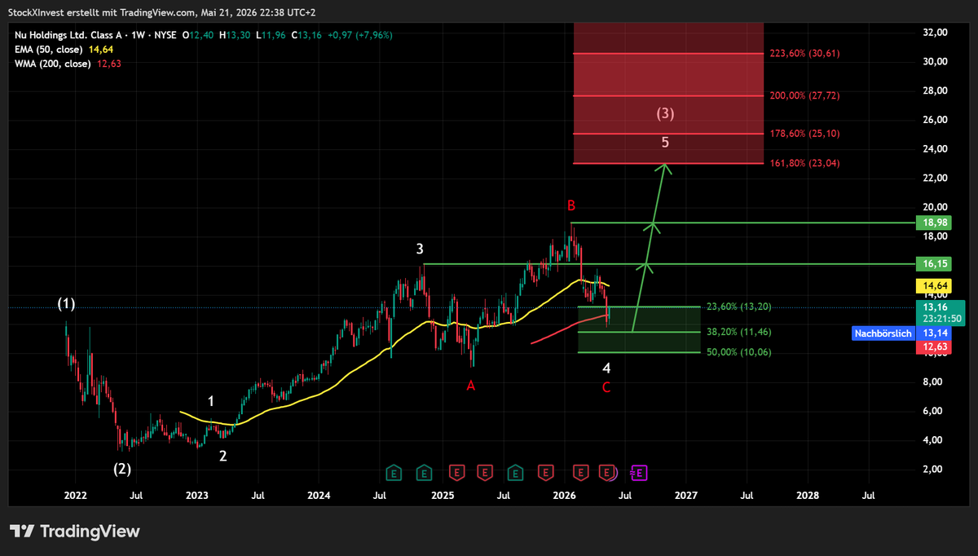The width and height of the screenshot is (978, 556).
Task: Click the purple upcoming earnings estimate icon
Action: pos(639,472)
